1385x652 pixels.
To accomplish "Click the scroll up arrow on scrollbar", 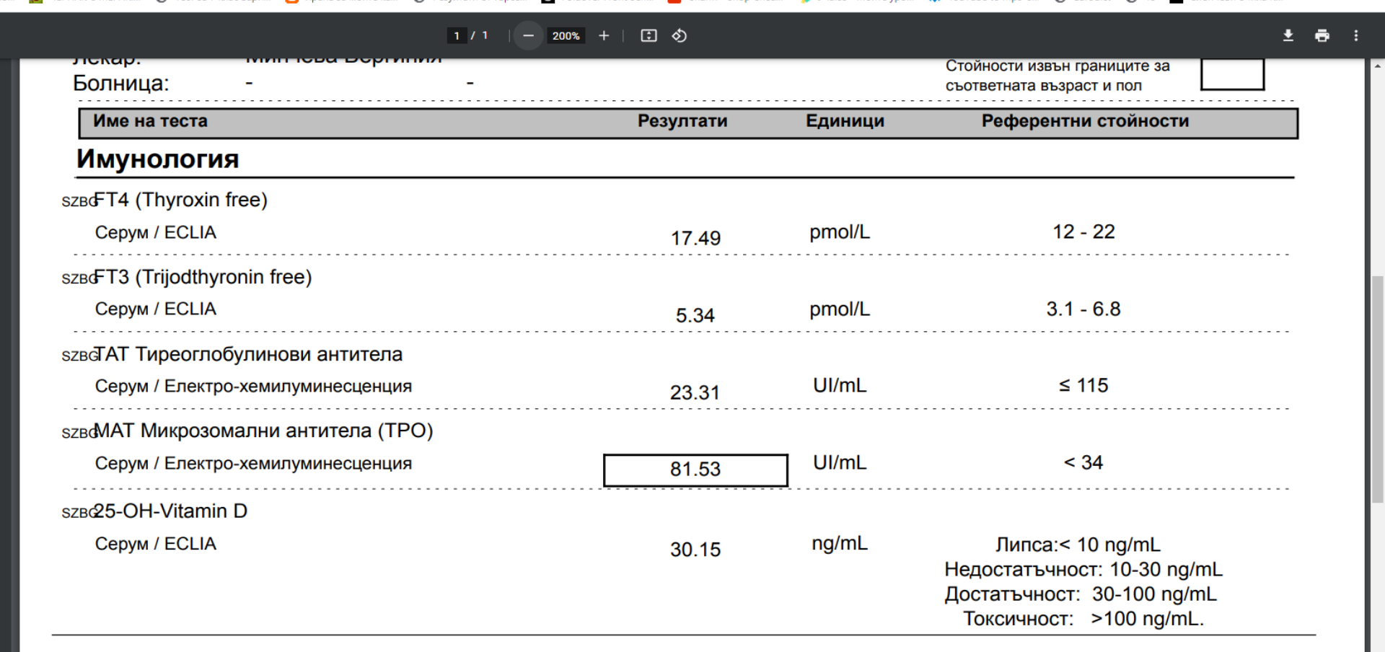I will [1377, 66].
